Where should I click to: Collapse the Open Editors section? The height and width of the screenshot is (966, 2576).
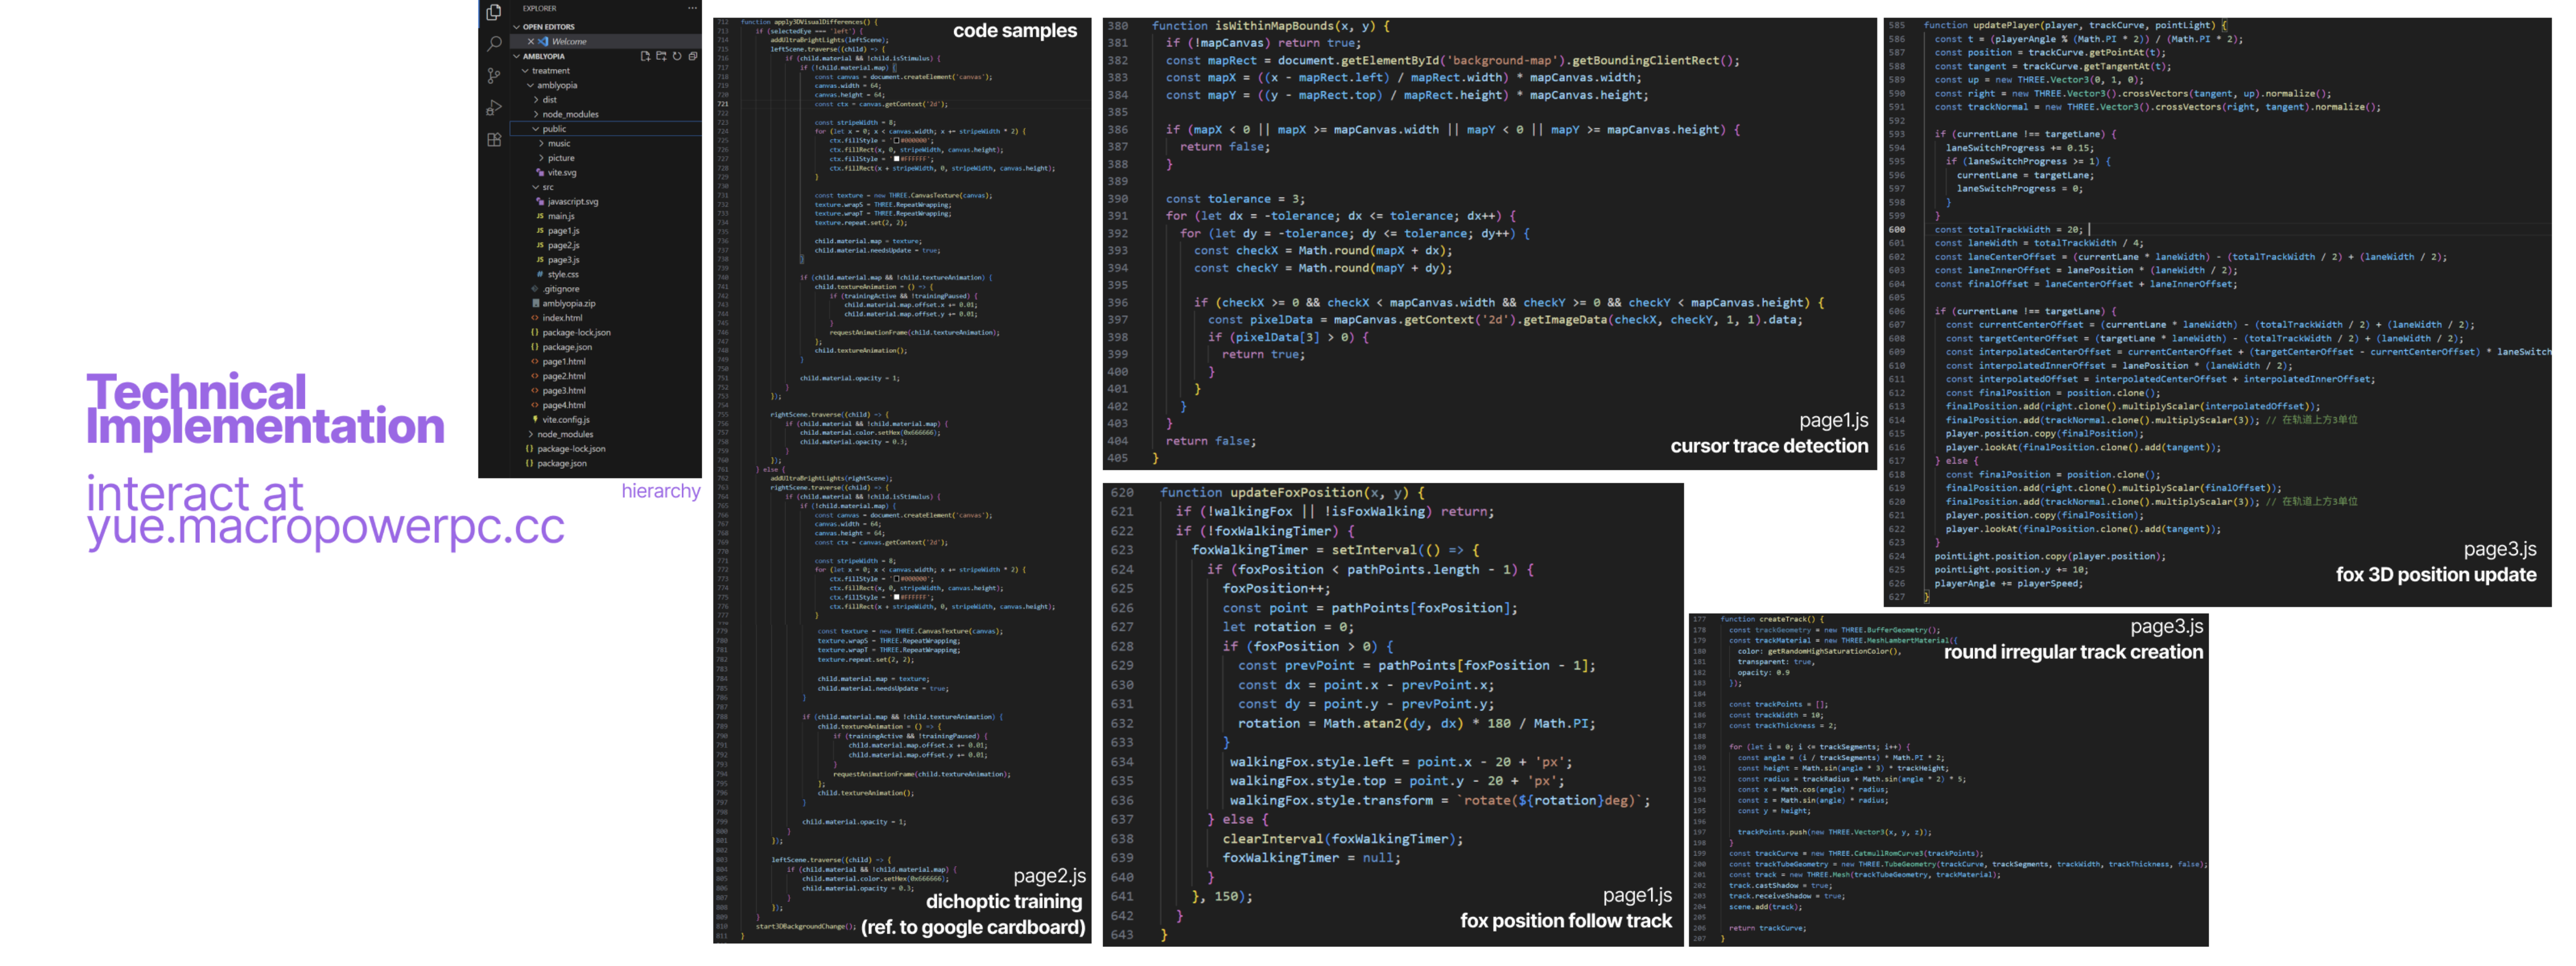(x=517, y=27)
